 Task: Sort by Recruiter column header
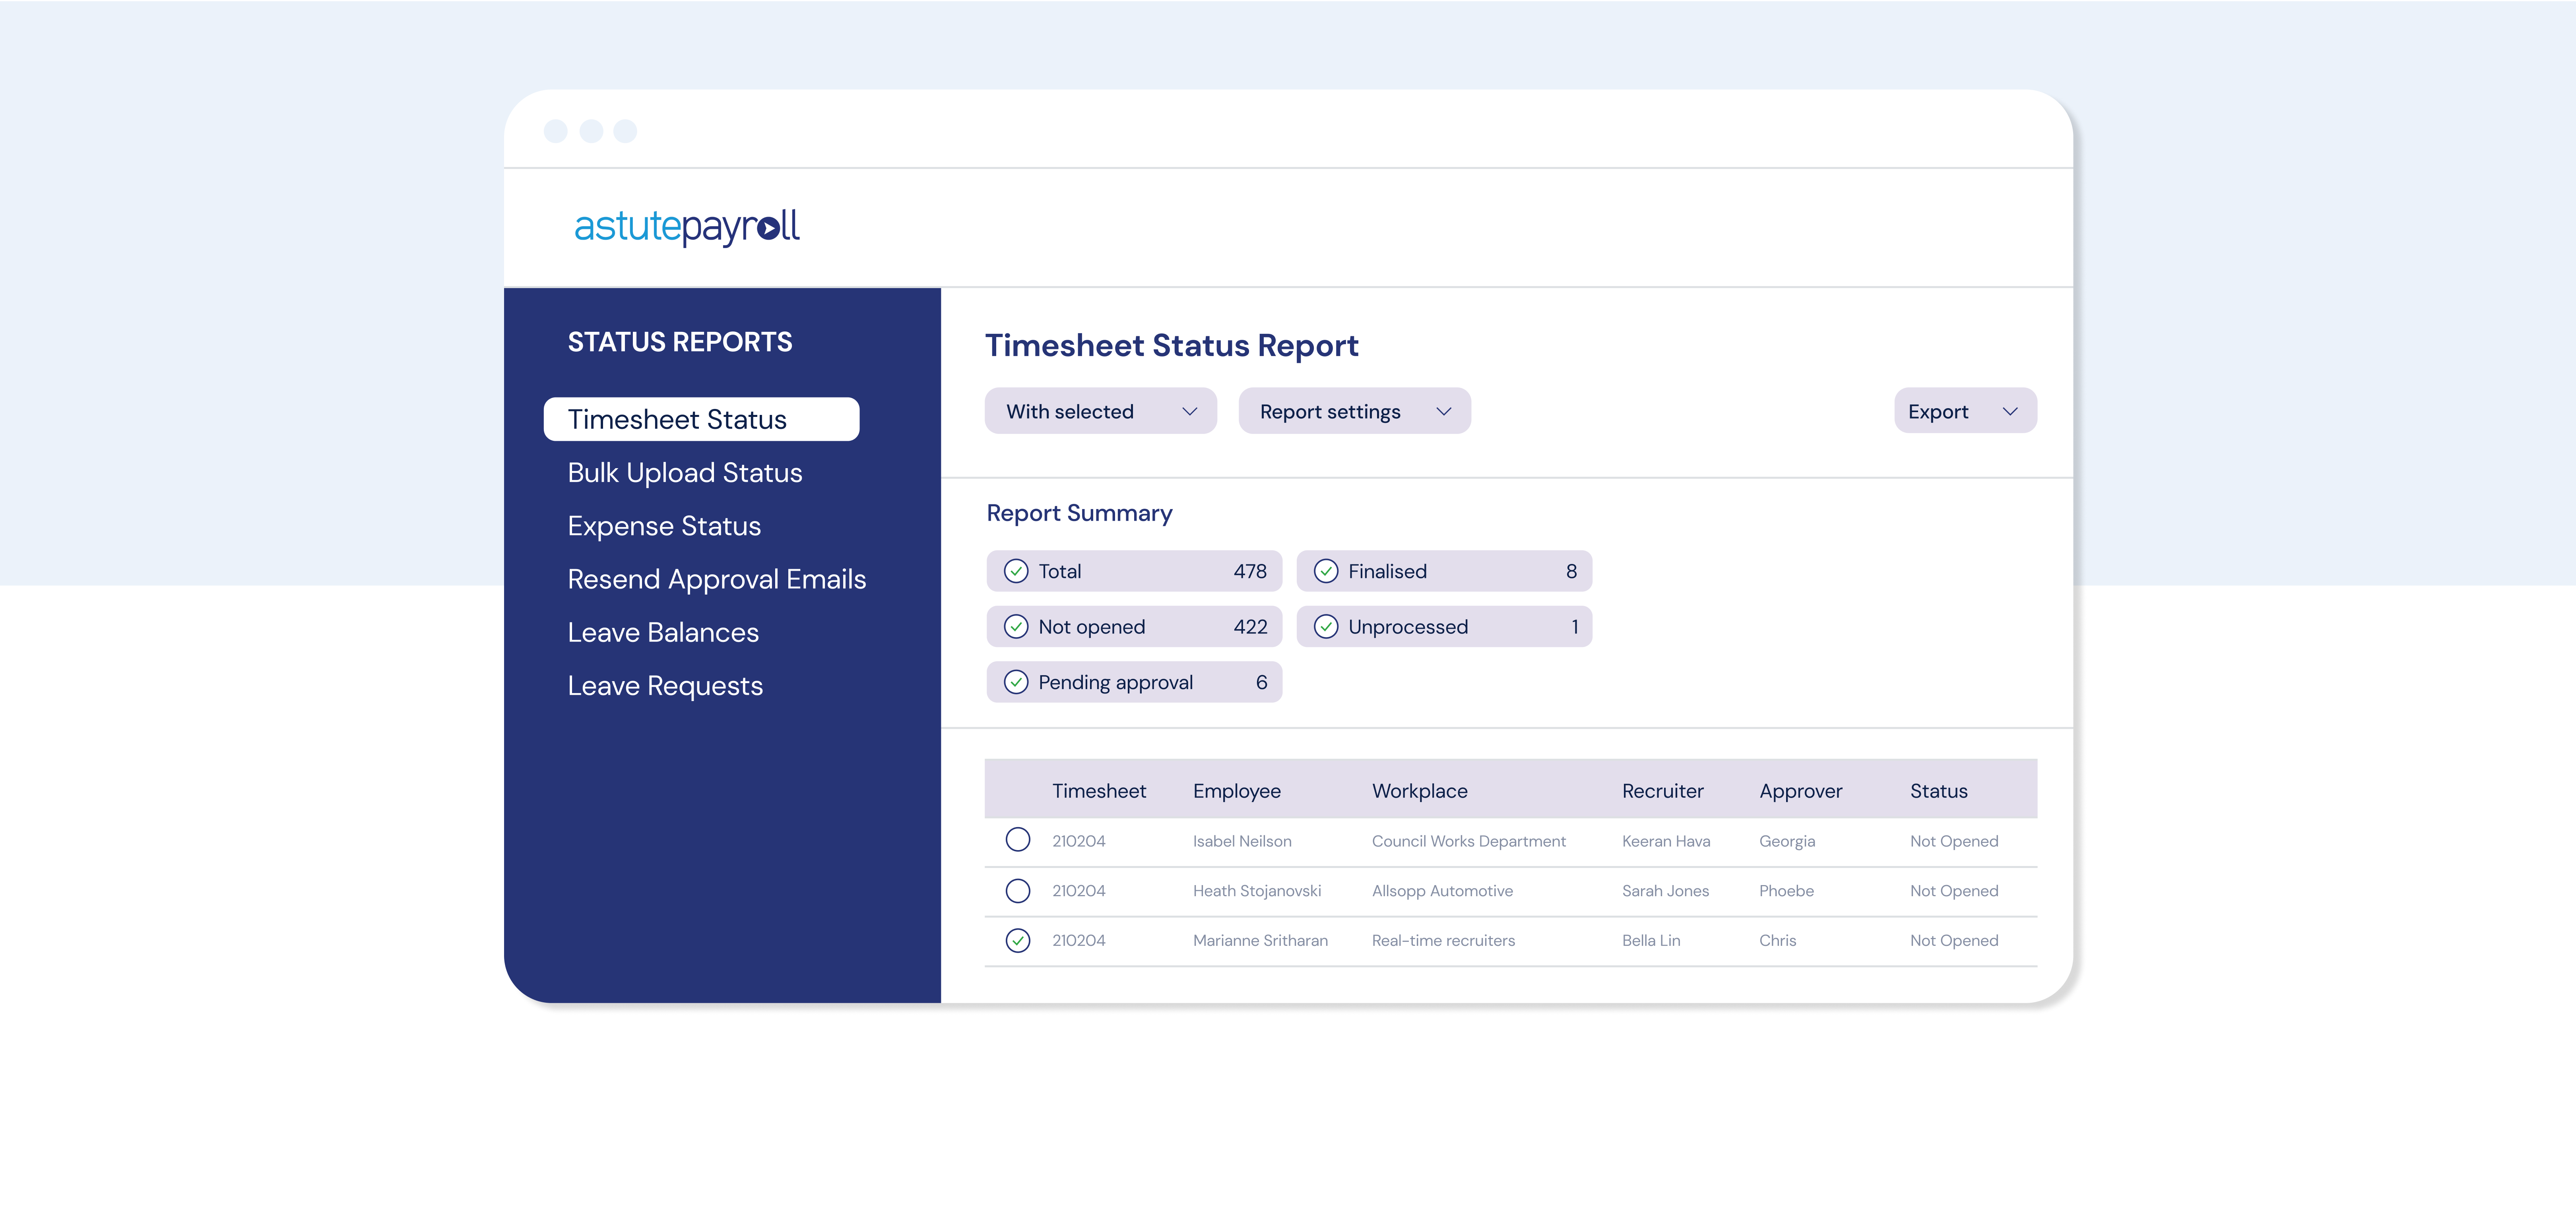(1662, 791)
